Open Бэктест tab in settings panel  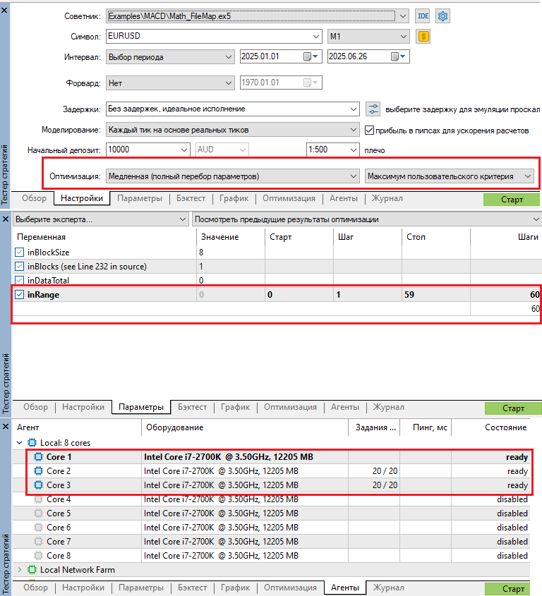pos(191,198)
